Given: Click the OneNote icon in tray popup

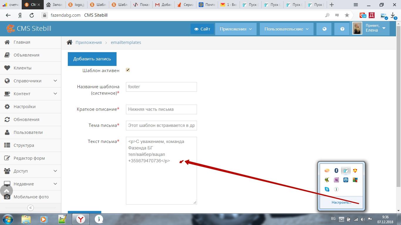Looking at the screenshot, I should (336, 180).
